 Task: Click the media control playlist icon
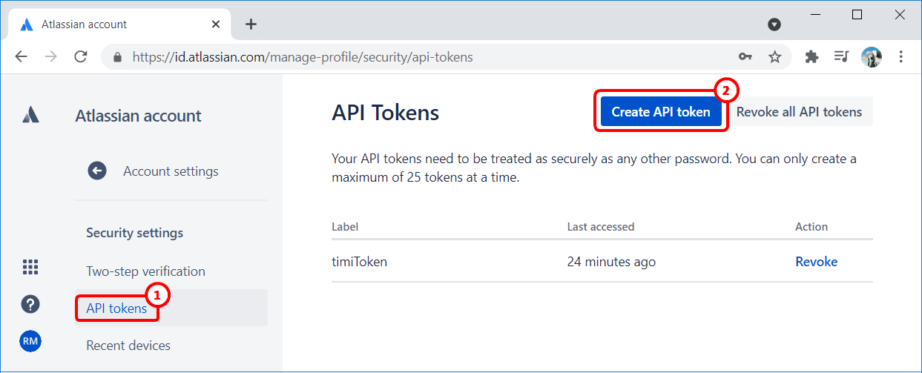[841, 56]
